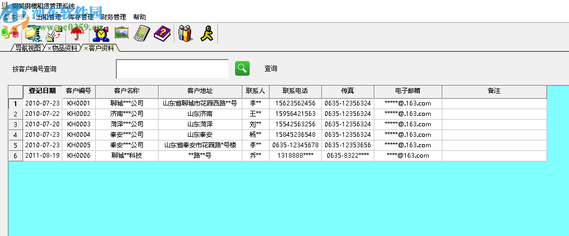This screenshot has height=236, width=569.
Task: Click the red umbrella toolbar icon
Action: pyautogui.click(x=76, y=33)
